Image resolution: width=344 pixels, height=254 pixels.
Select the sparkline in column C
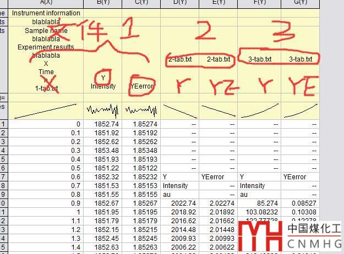[141, 110]
